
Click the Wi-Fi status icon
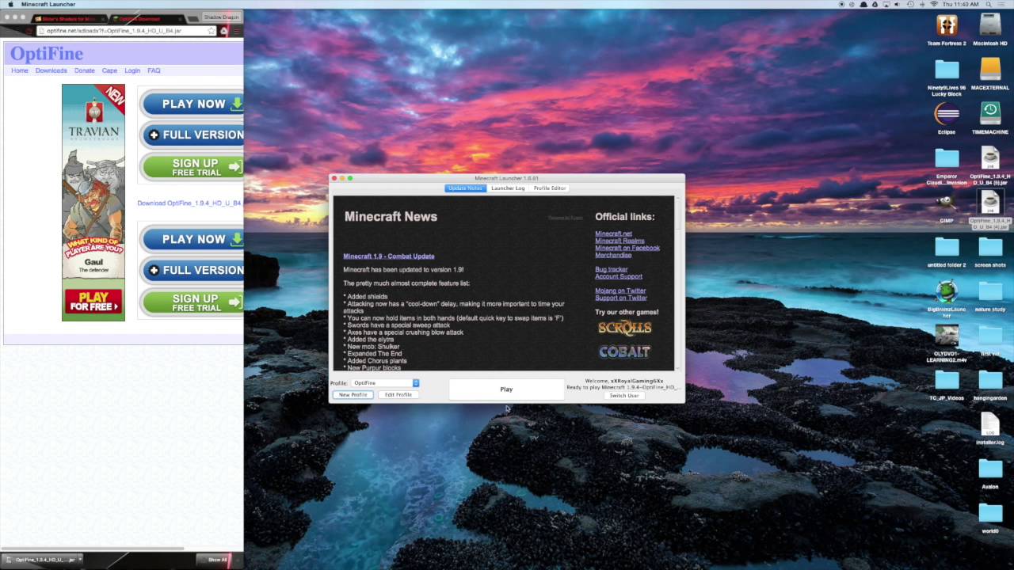pos(935,4)
